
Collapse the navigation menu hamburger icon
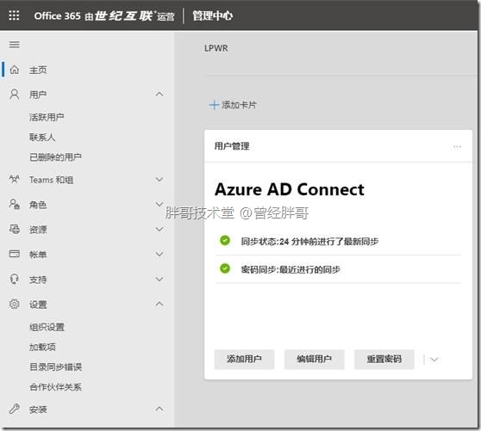[x=15, y=45]
